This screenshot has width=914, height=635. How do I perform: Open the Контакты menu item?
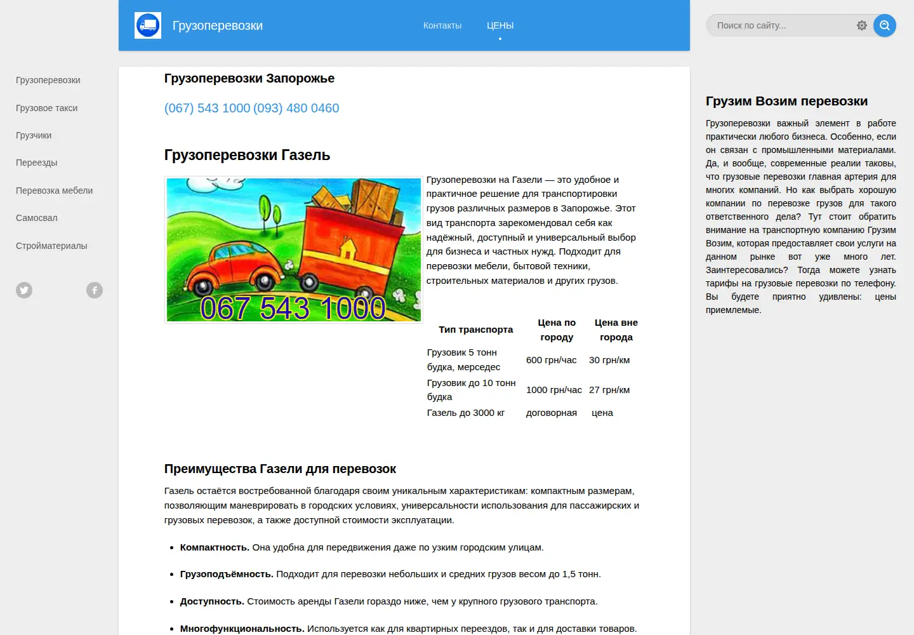tap(442, 25)
